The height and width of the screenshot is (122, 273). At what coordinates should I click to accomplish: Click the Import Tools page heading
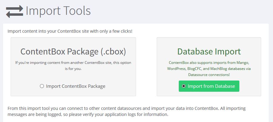point(58,11)
